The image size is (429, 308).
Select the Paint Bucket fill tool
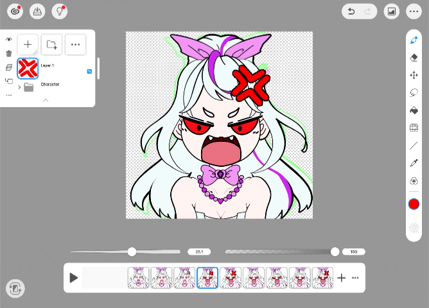click(x=414, y=110)
